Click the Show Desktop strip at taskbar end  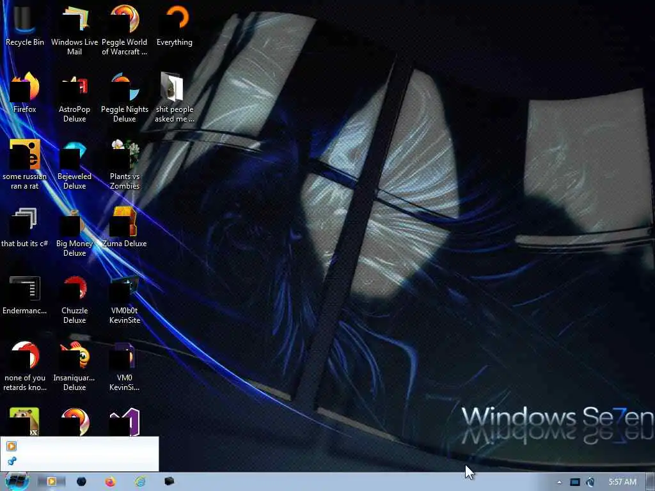tap(651, 482)
